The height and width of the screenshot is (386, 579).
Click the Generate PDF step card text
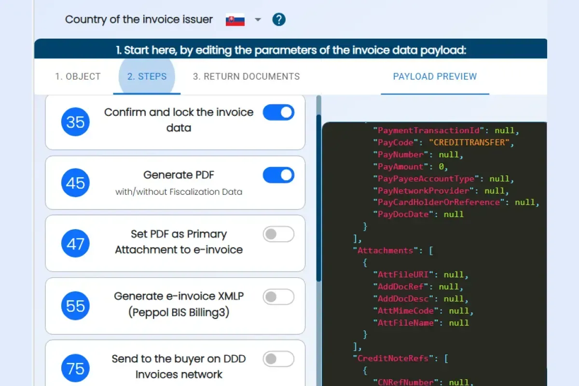[179, 175]
